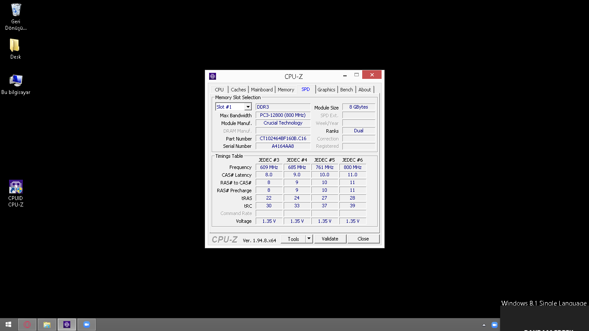Expand the Tools dropdown arrow
Image resolution: width=589 pixels, height=331 pixels.
coord(309,239)
